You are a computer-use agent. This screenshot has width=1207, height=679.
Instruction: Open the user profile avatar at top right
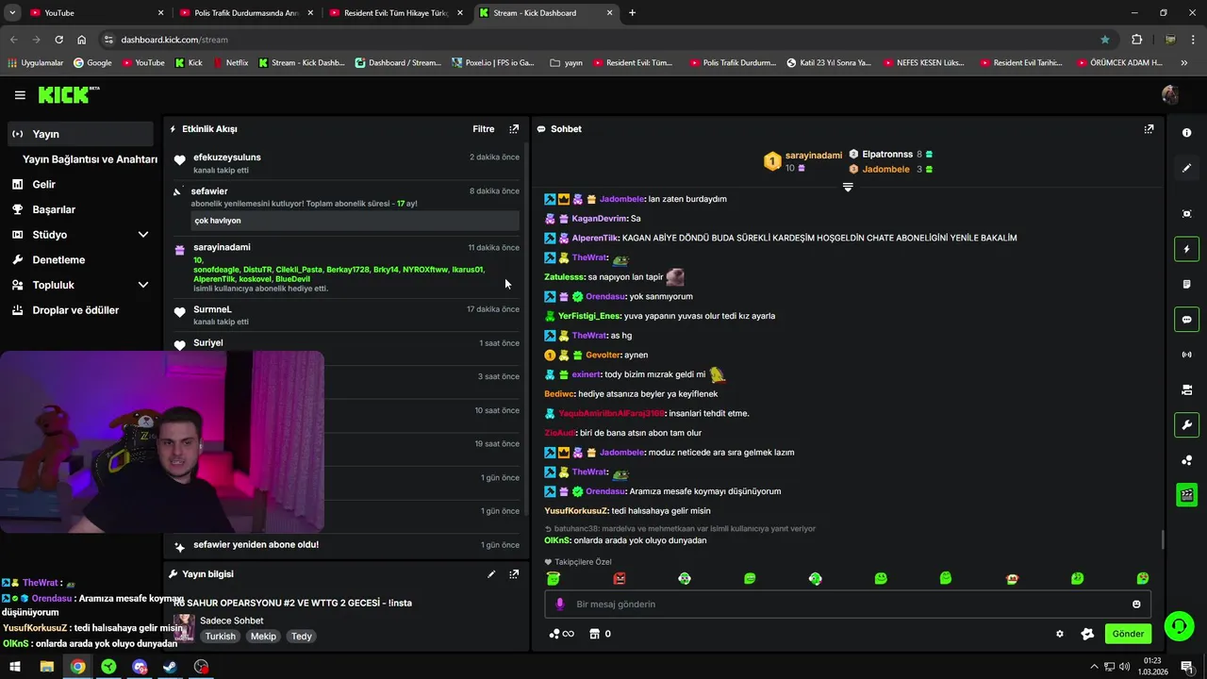click(x=1170, y=94)
